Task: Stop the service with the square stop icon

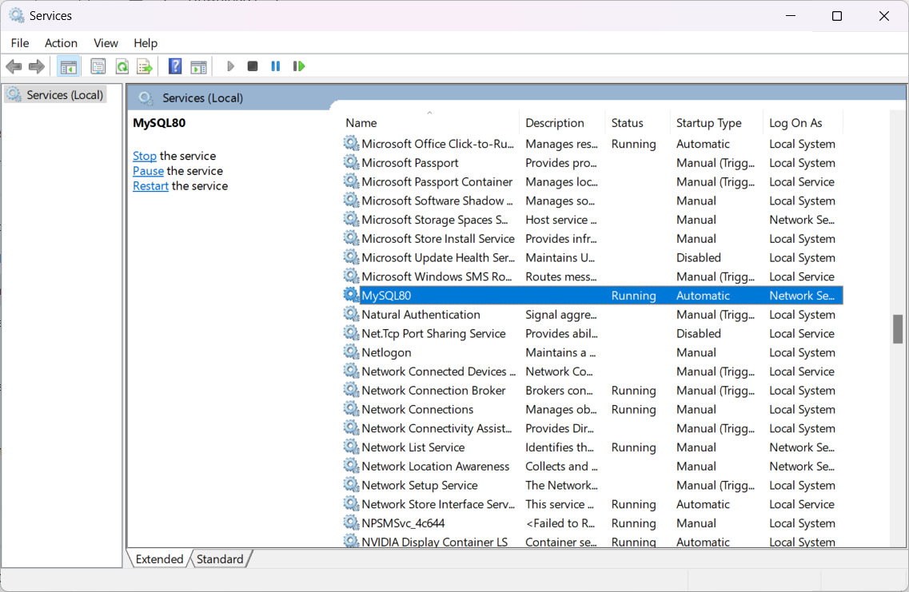Action: 252,66
